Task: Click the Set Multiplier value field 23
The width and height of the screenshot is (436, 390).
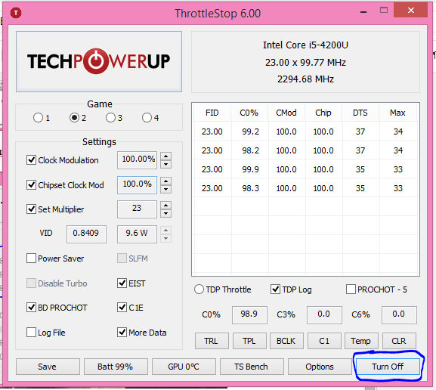Action: click(x=137, y=209)
